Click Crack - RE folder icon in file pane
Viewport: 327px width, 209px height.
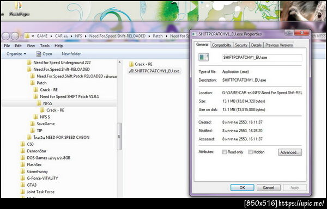click(x=131, y=64)
